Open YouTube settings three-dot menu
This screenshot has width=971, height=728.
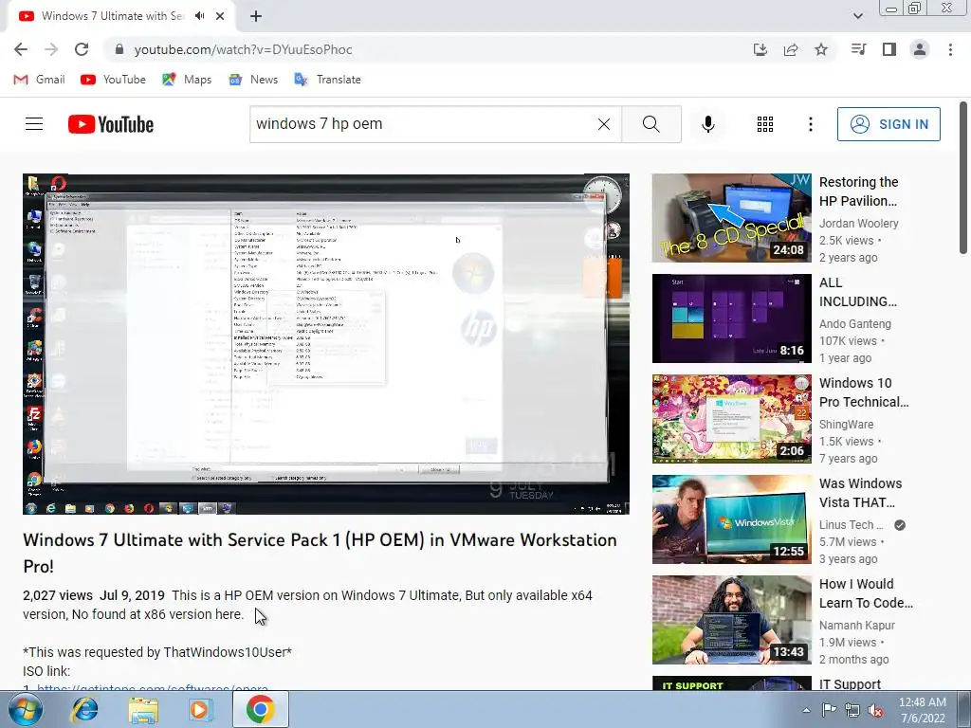point(810,124)
